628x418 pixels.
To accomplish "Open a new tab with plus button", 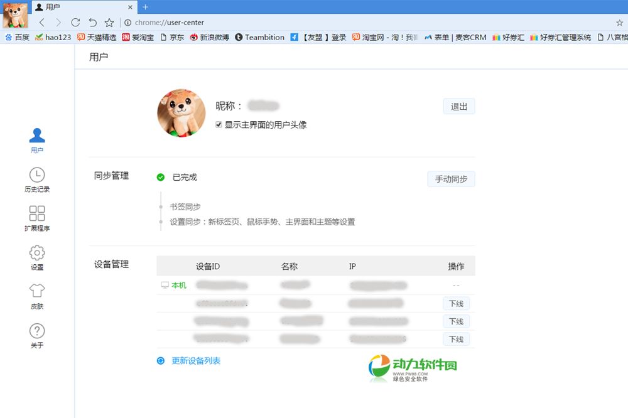I will (x=146, y=7).
